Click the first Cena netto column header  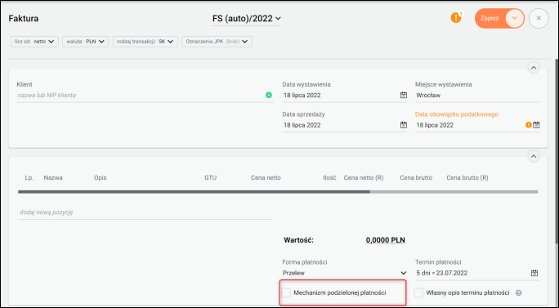[x=266, y=177]
